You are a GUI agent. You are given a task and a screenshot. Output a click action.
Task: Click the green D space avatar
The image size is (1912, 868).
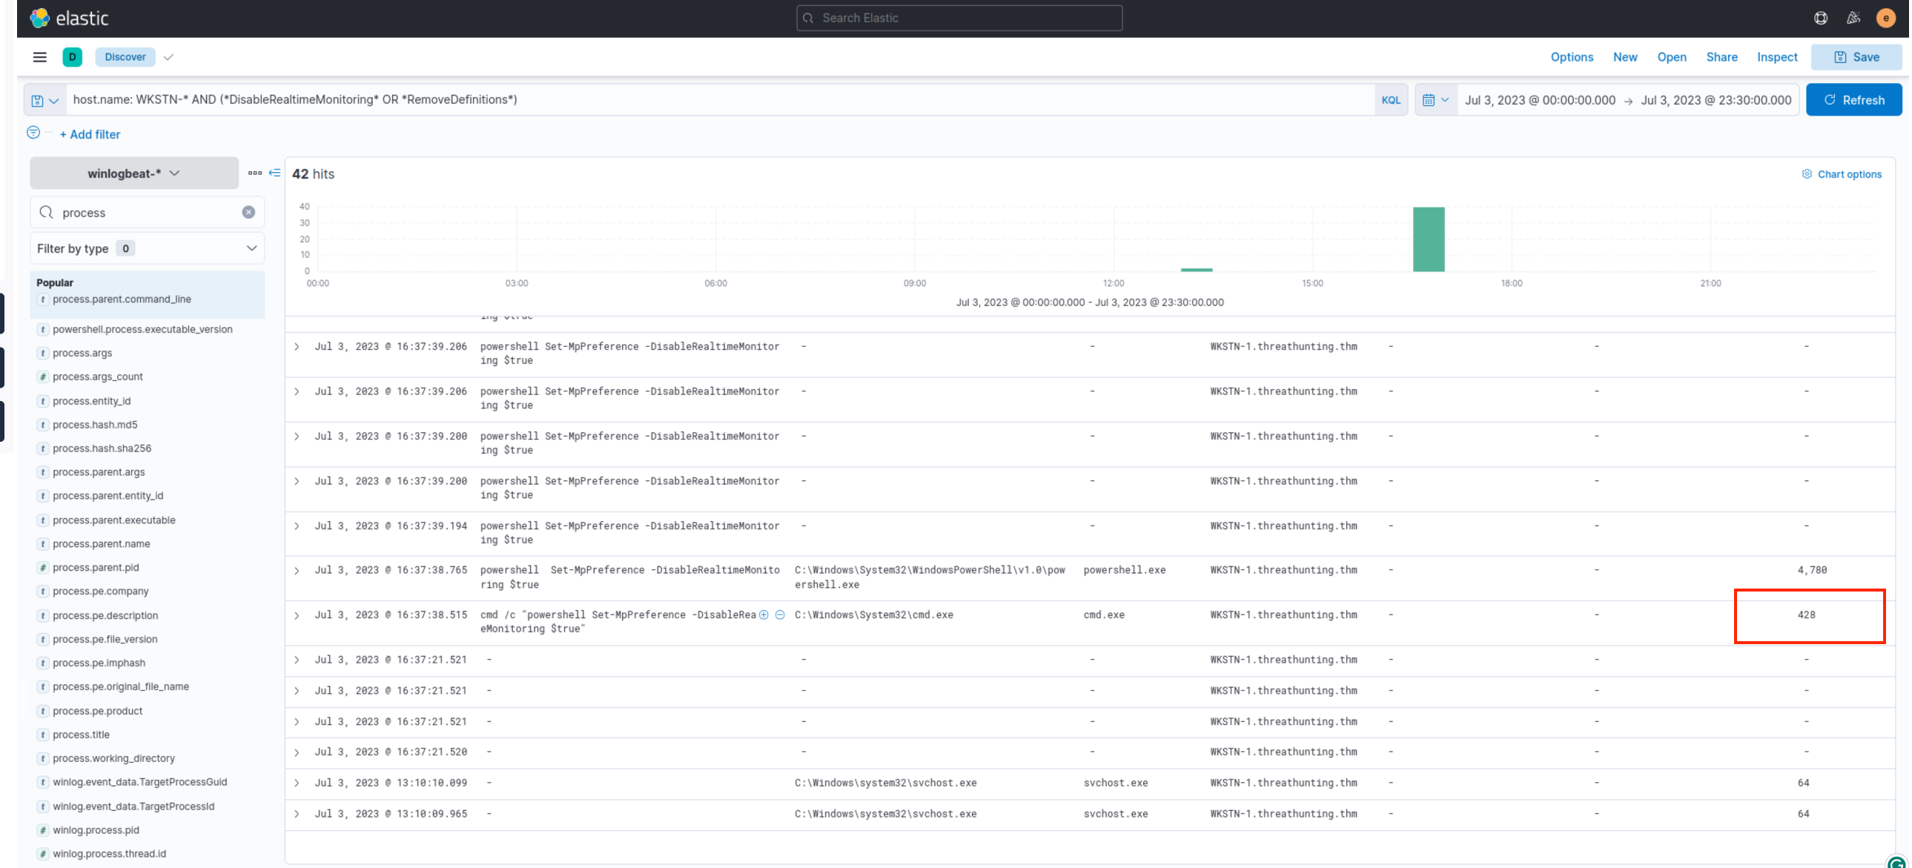pyautogui.click(x=73, y=57)
